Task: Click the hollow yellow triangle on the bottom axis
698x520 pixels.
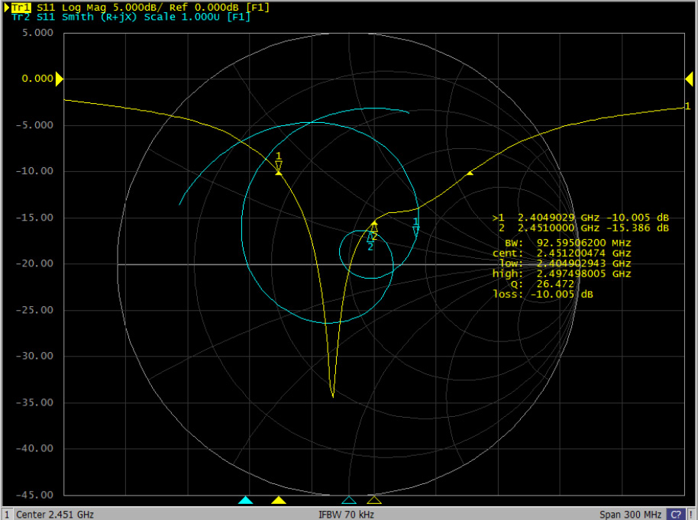Action: (x=374, y=500)
